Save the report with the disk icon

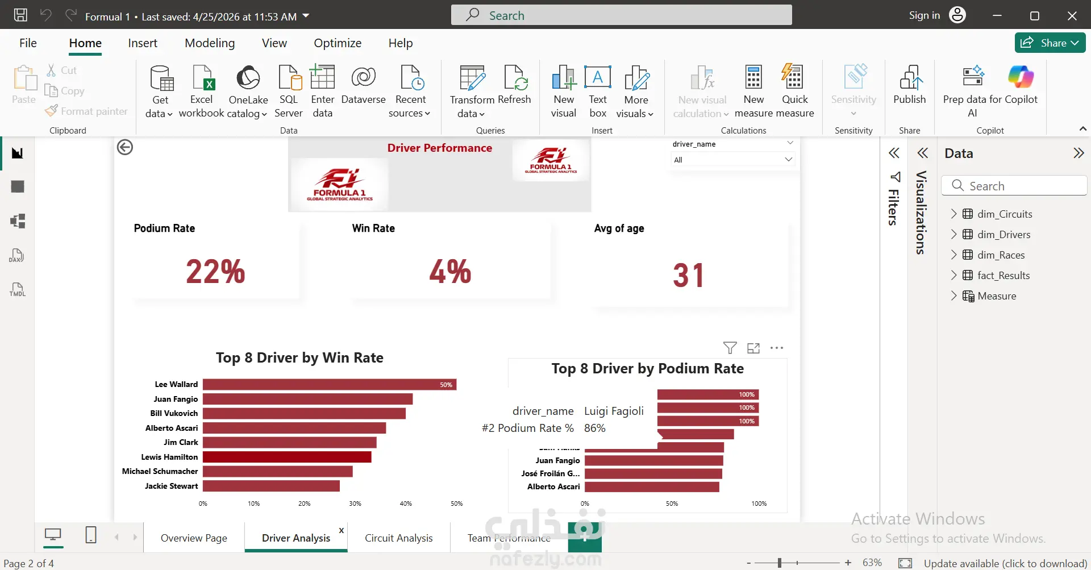click(20, 15)
